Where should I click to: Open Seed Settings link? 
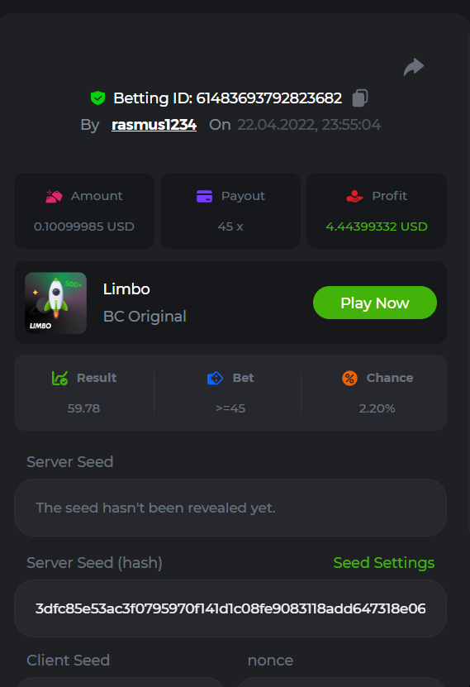384,562
